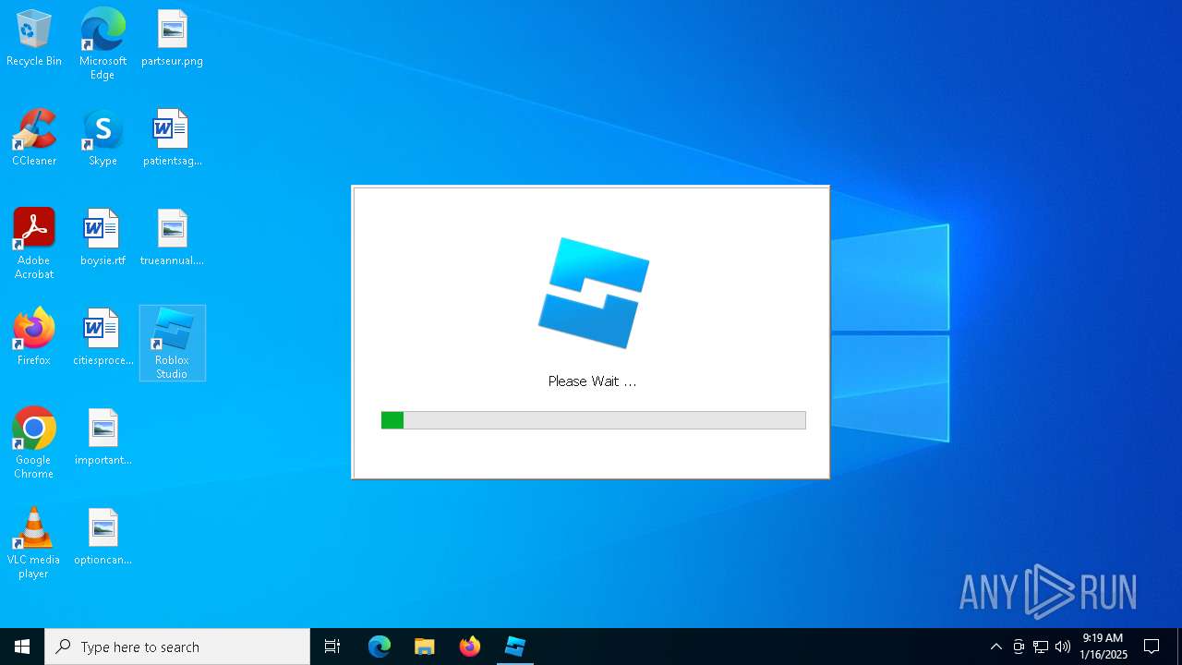Open the Action Center notifications icon
1182x665 pixels.
point(1152,647)
